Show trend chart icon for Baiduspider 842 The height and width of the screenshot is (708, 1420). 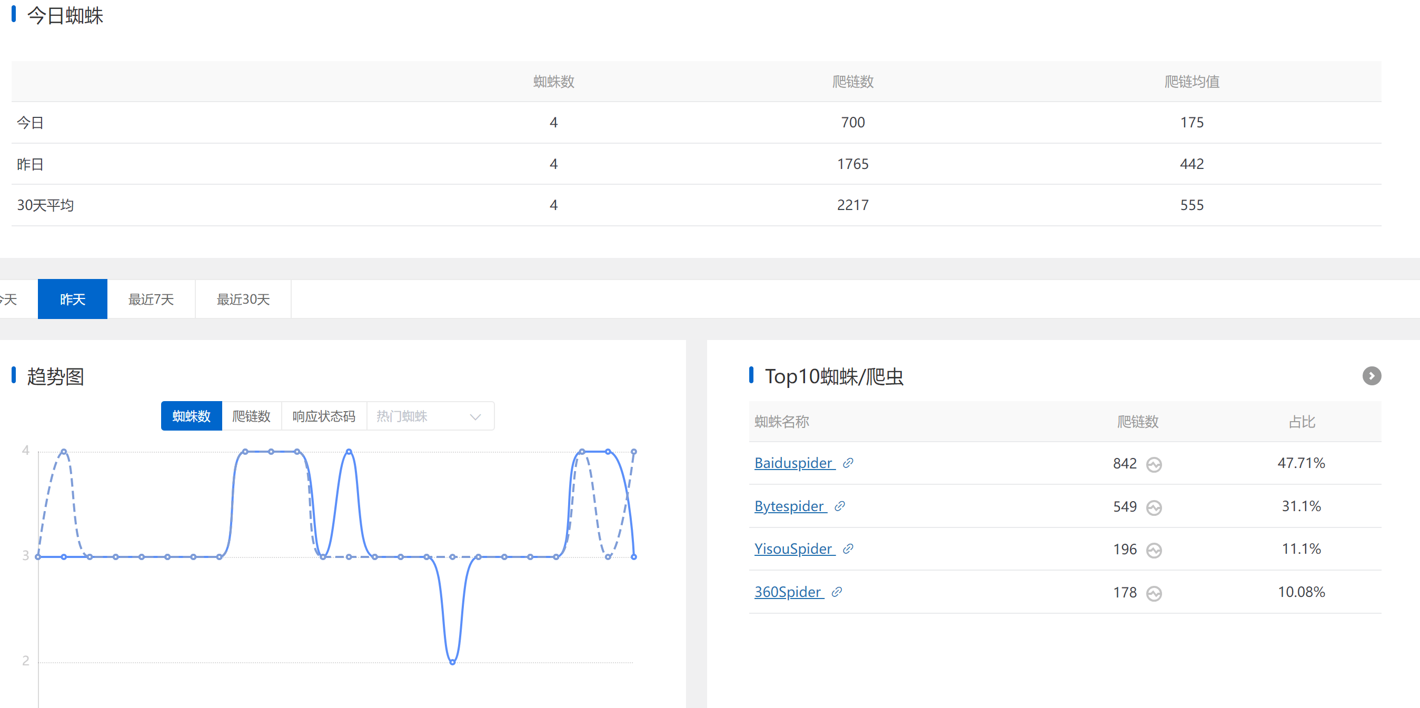coord(1154,464)
